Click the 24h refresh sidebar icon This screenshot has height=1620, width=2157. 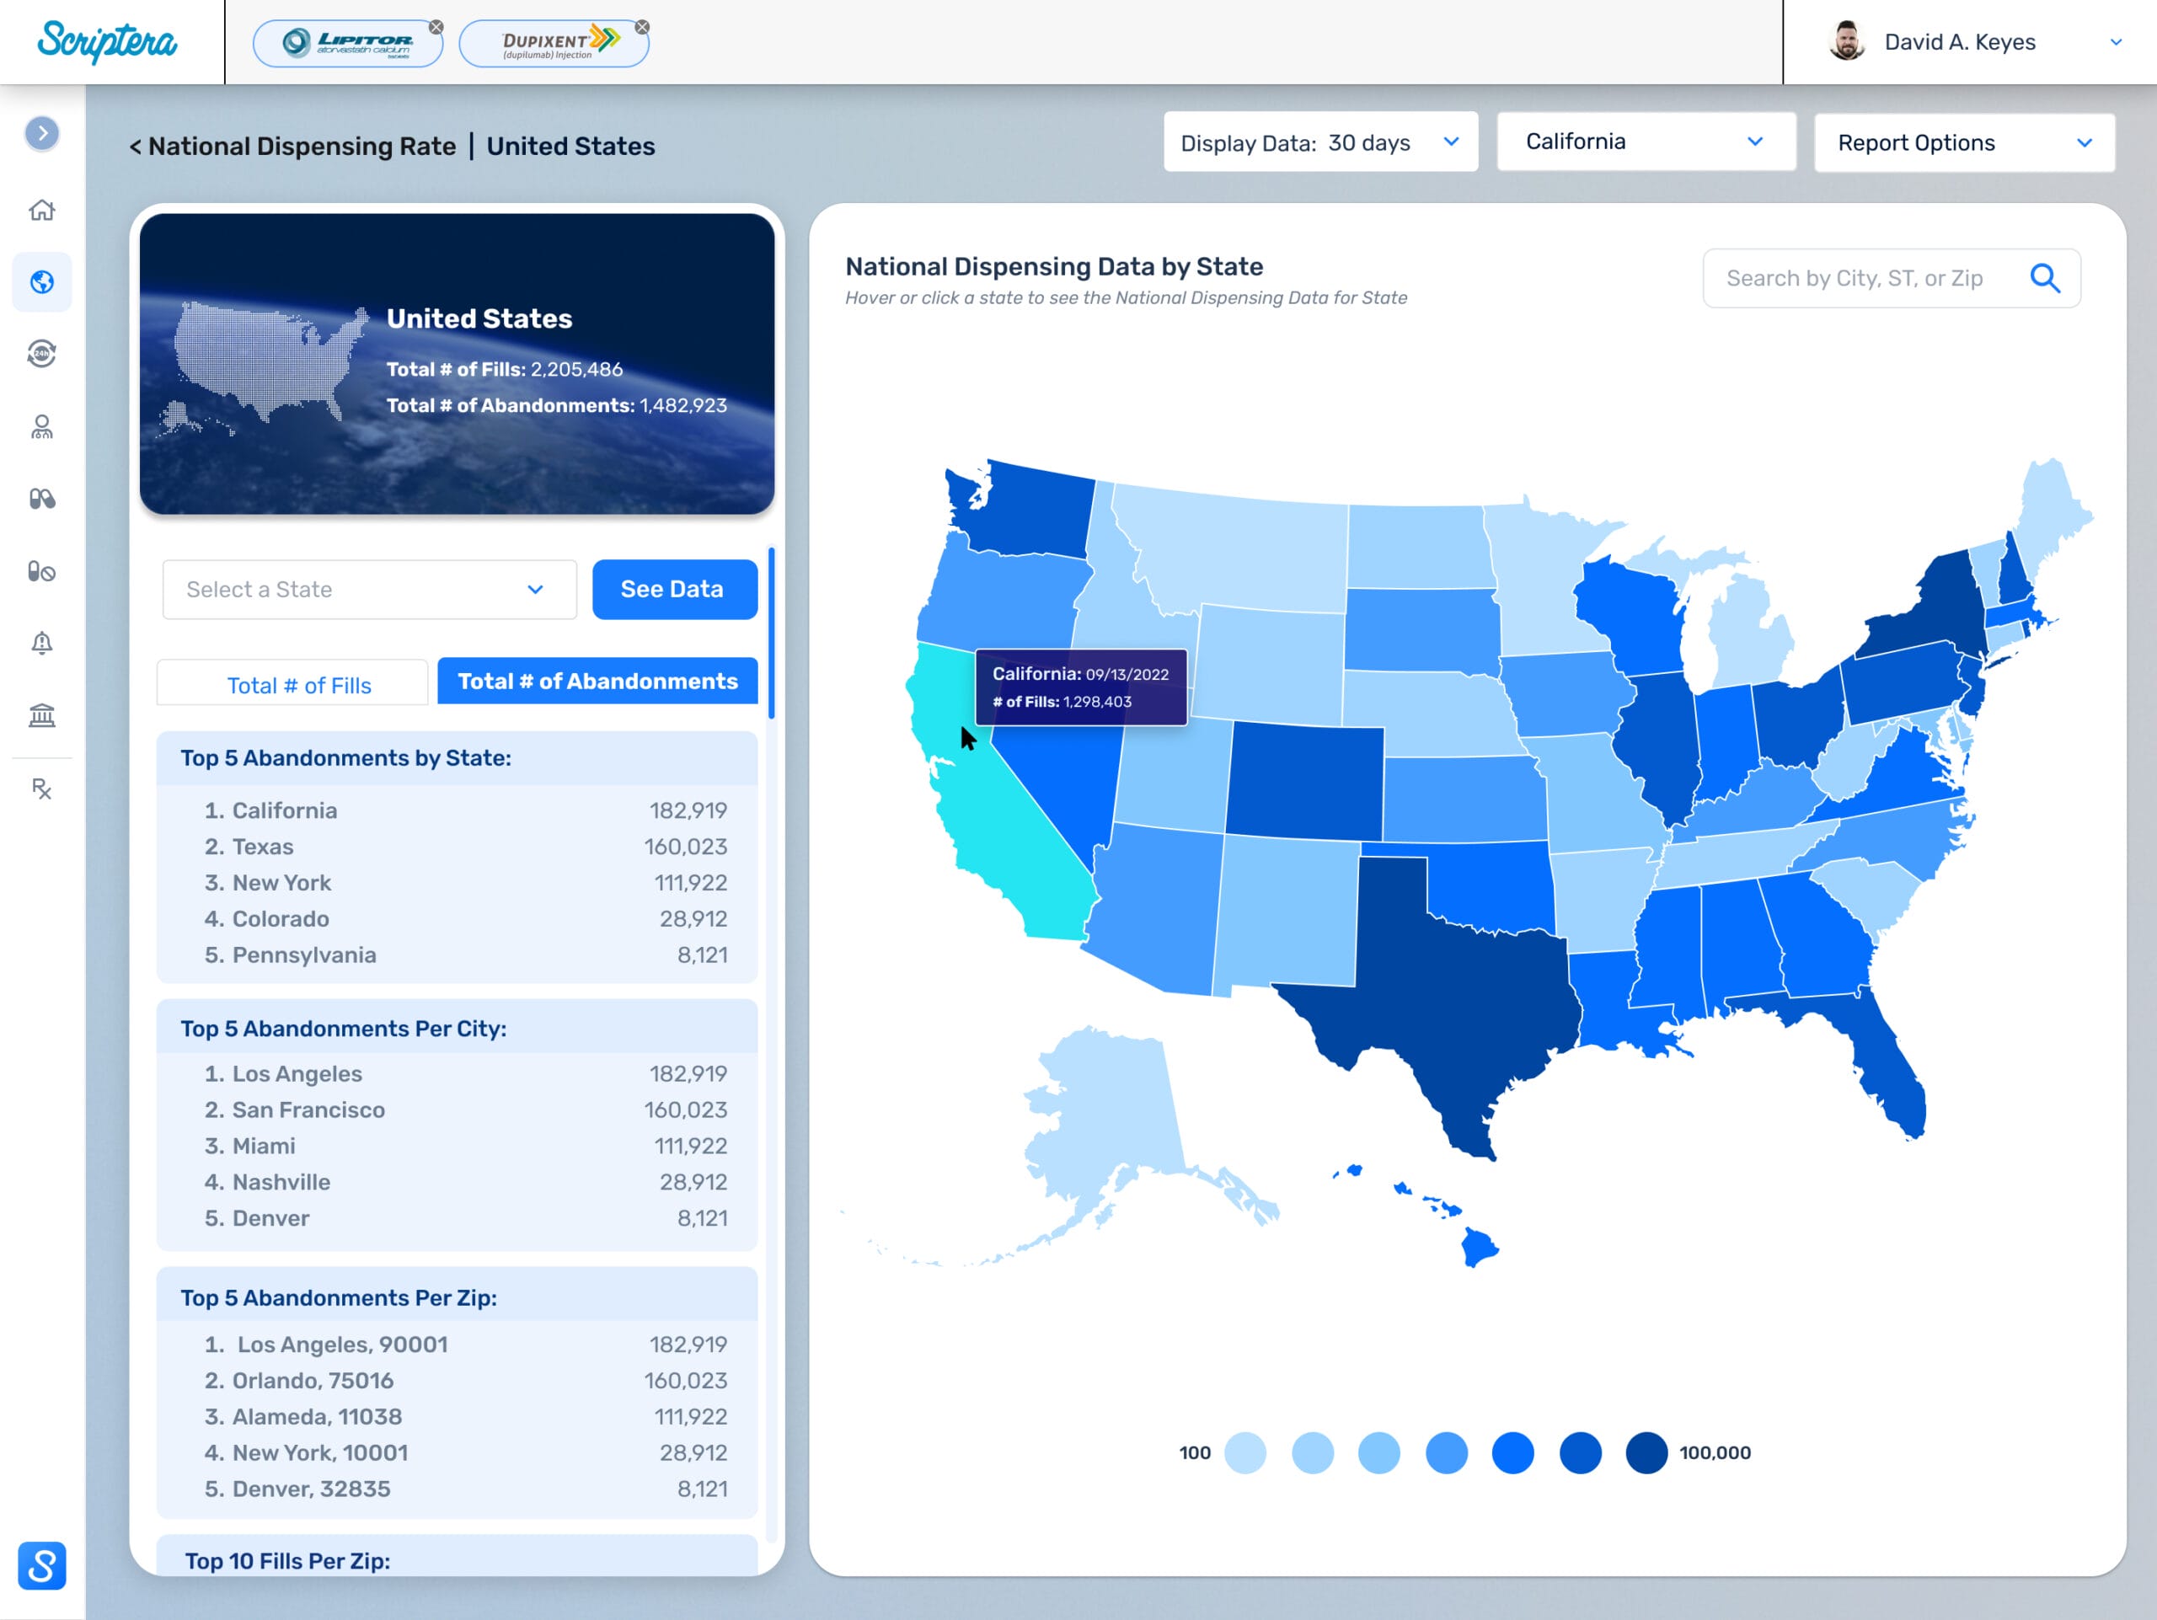[42, 354]
